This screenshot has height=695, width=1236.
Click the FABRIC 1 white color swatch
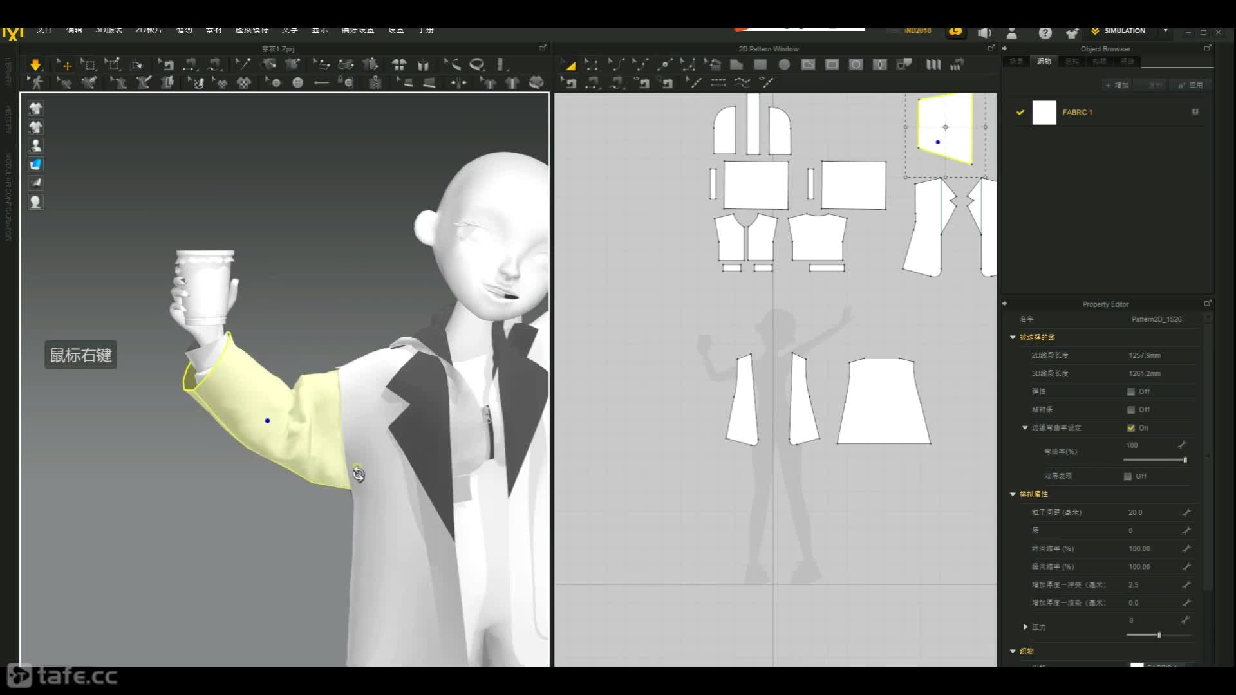click(1044, 113)
